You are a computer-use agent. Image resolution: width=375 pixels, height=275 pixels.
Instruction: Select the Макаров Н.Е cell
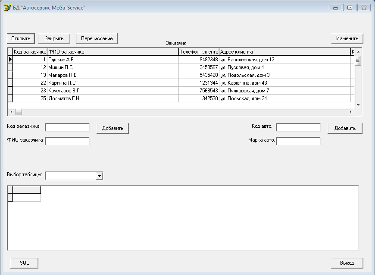[113, 75]
